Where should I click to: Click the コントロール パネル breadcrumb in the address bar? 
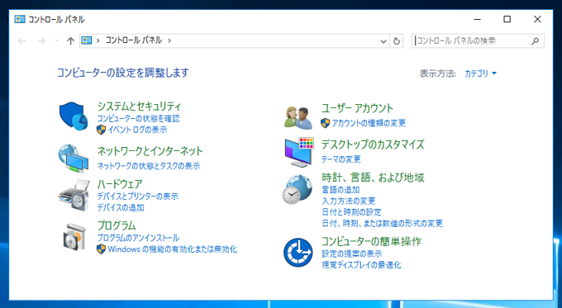pyautogui.click(x=134, y=40)
